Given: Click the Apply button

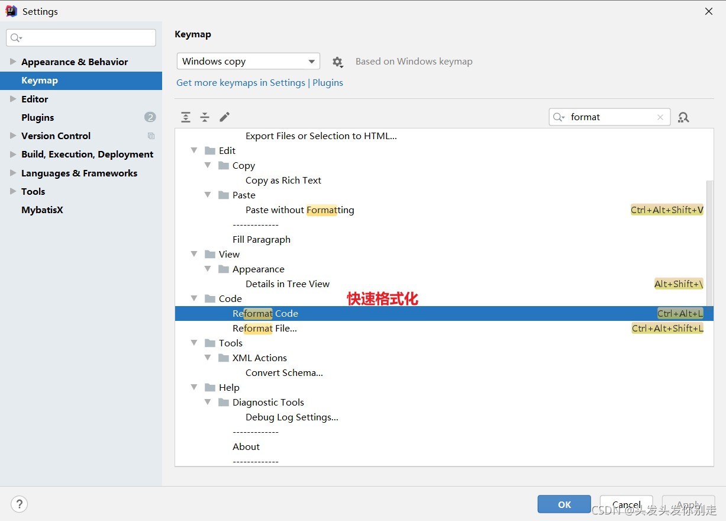Looking at the screenshot, I should (x=689, y=504).
